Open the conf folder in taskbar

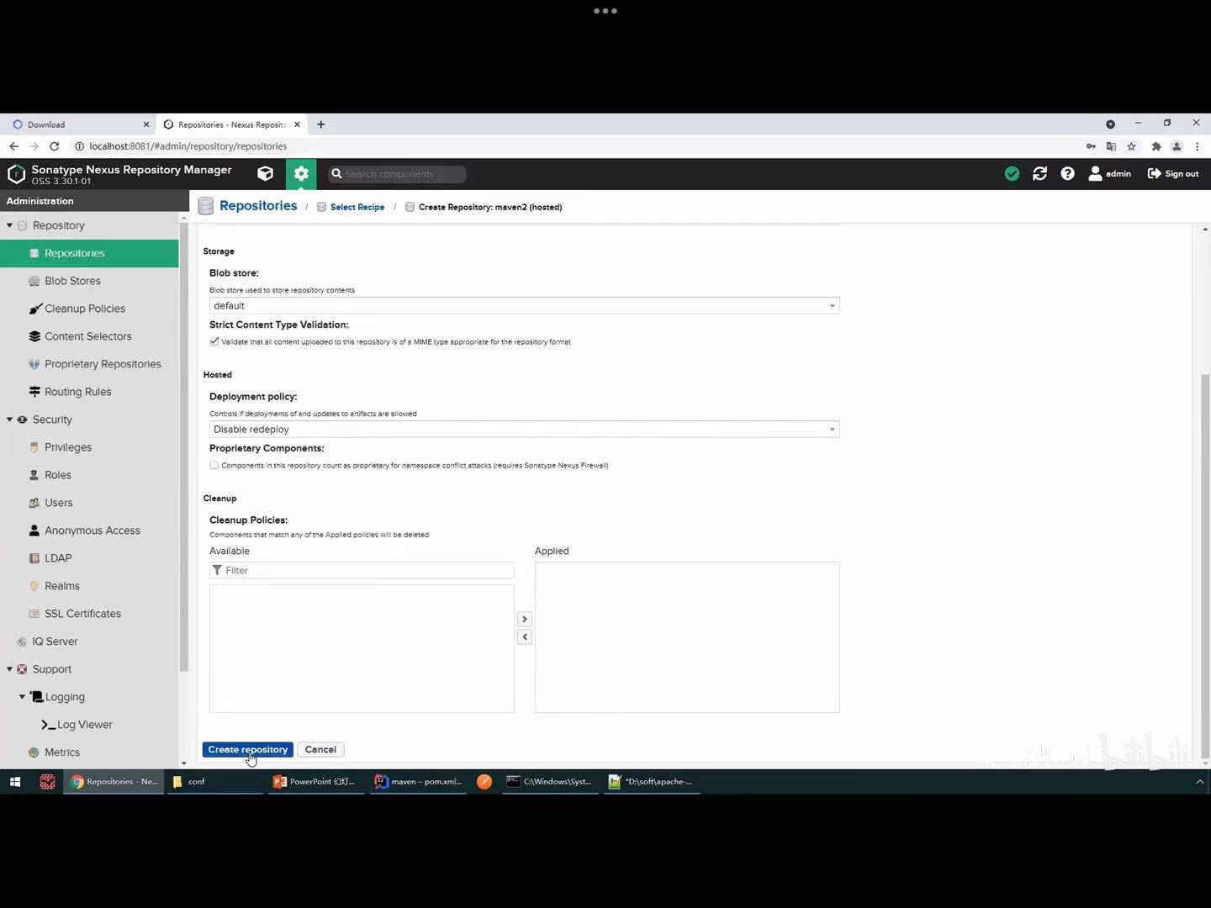(x=214, y=782)
